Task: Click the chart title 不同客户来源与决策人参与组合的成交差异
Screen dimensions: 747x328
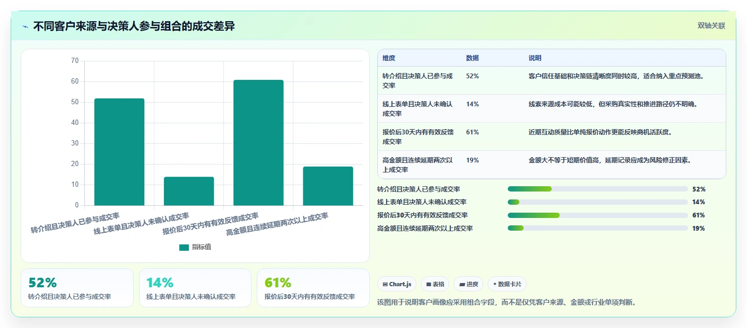Action: coord(134,26)
